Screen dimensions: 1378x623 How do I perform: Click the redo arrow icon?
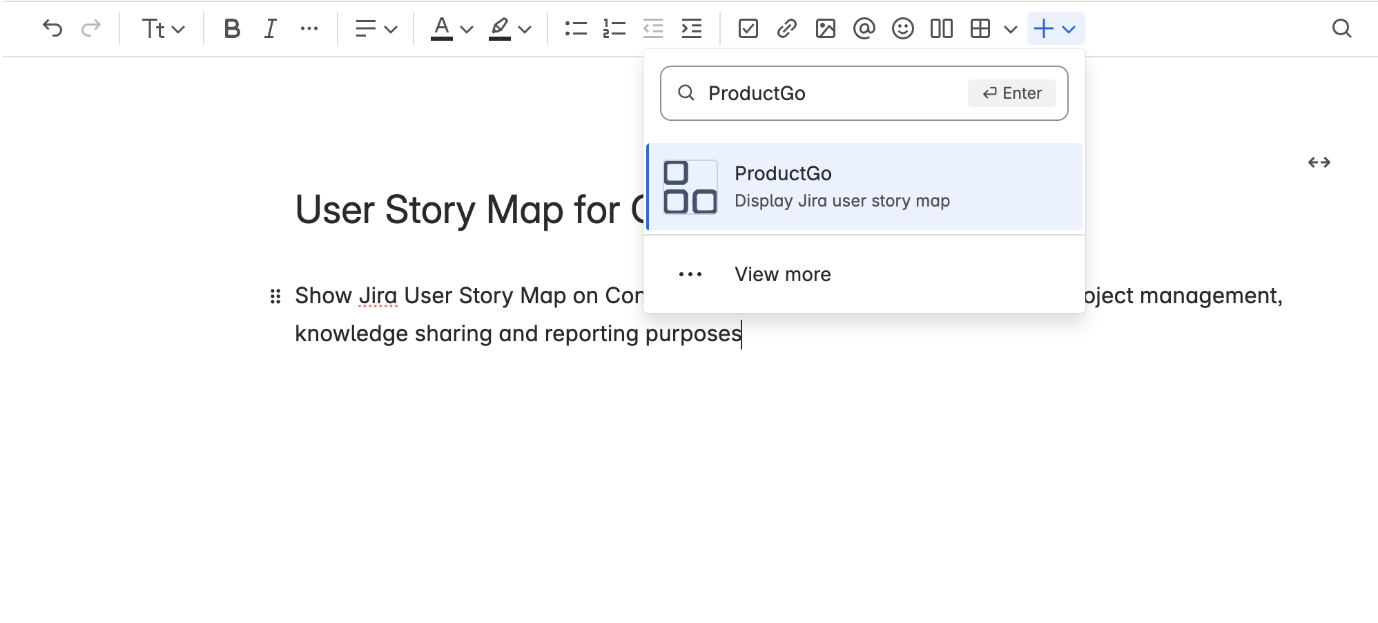pyautogui.click(x=91, y=28)
